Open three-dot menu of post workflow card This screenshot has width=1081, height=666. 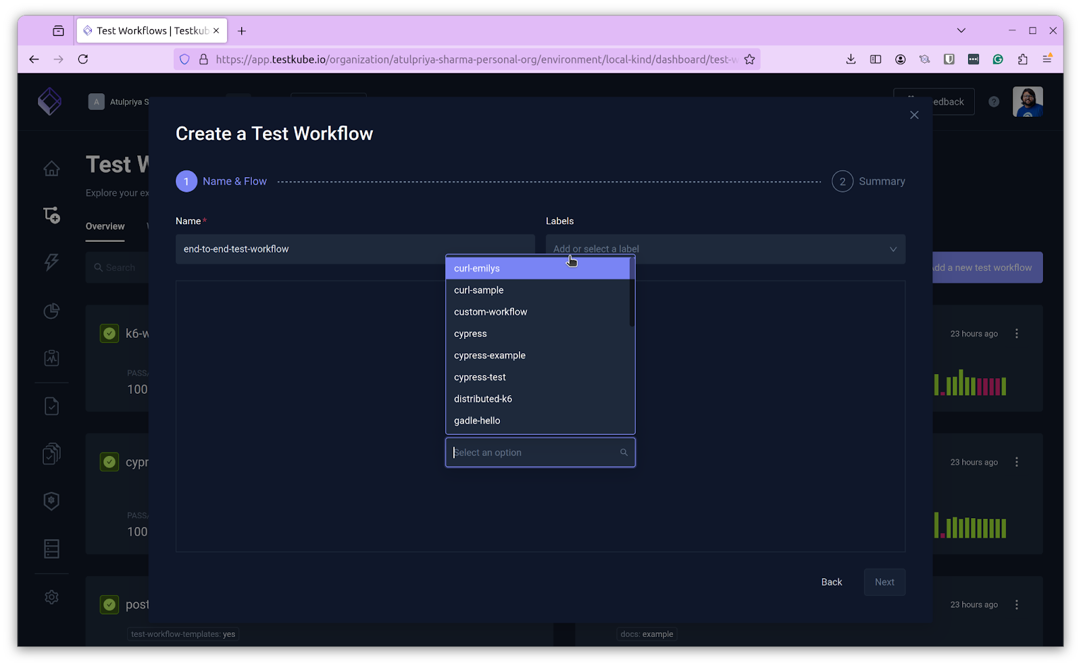(1017, 605)
